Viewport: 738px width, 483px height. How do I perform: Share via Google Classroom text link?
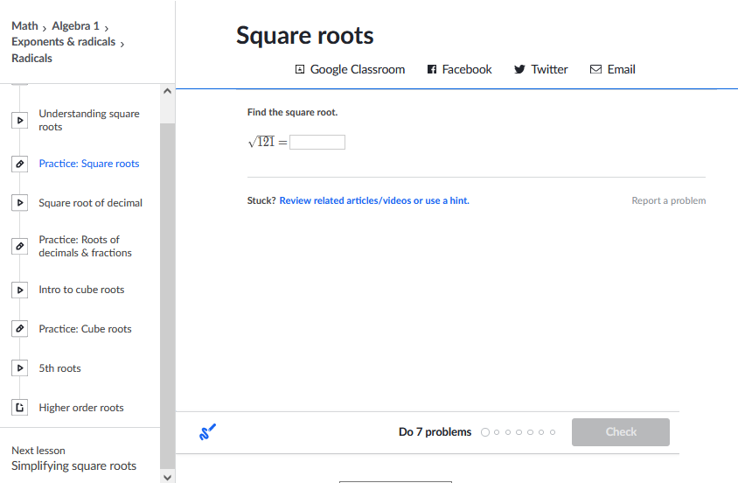coord(358,70)
